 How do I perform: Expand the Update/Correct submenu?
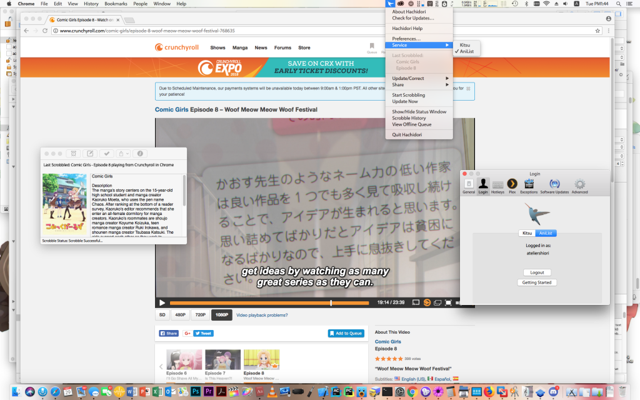tap(419, 78)
